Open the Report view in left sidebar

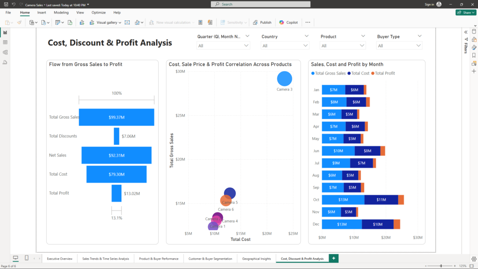(5, 32)
